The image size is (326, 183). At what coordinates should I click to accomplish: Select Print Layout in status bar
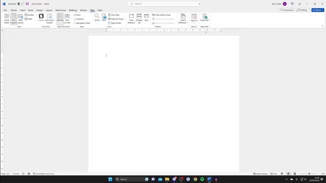coord(288,174)
